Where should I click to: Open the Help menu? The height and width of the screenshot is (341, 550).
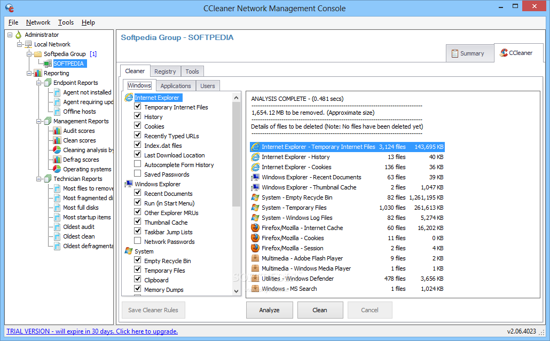click(x=89, y=22)
